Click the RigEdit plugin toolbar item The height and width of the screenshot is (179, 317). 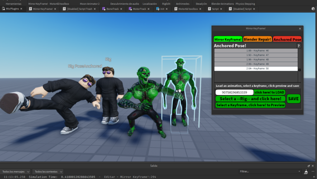(x=166, y=4)
